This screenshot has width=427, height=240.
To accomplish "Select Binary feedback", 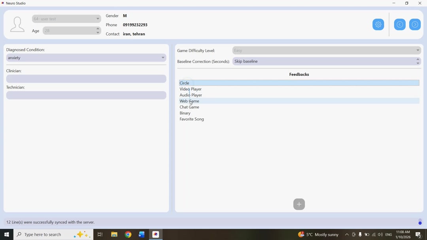I will (299, 113).
